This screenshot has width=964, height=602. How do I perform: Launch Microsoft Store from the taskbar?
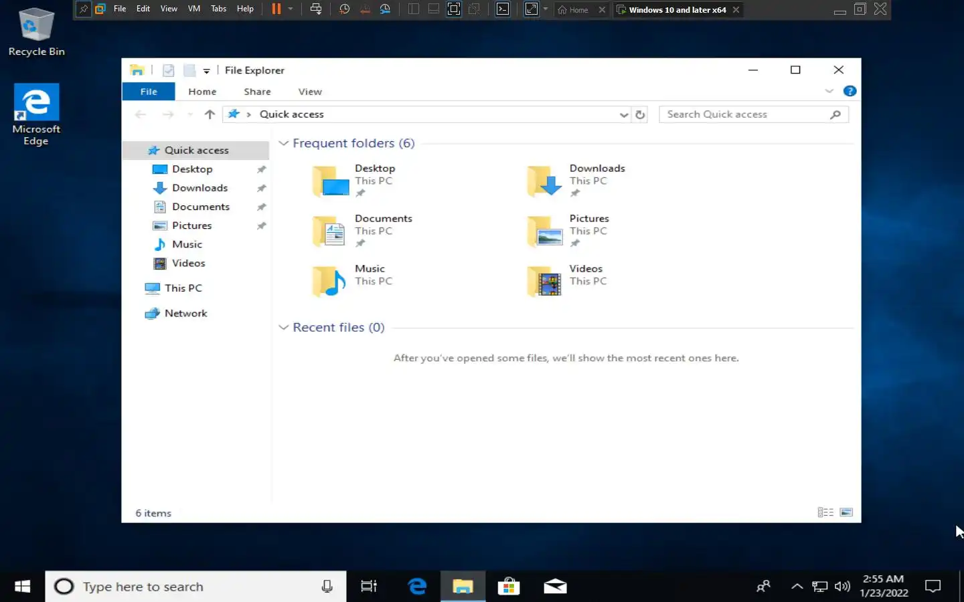click(x=509, y=587)
